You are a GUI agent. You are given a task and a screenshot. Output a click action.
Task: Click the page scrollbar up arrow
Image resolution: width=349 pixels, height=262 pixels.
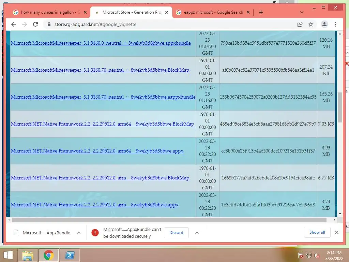(x=340, y=34)
